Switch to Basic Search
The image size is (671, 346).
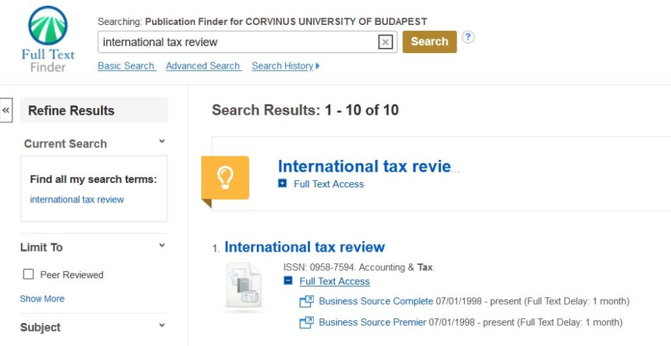click(126, 66)
